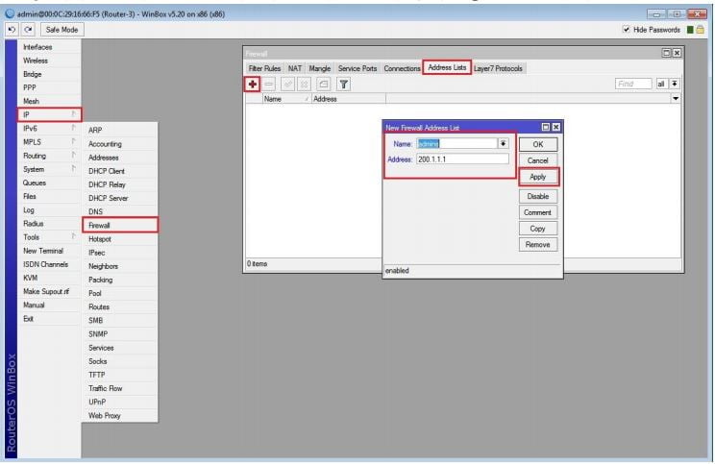Click the undo arrow in WinBox toolbar
715x464 pixels.
coord(10,29)
